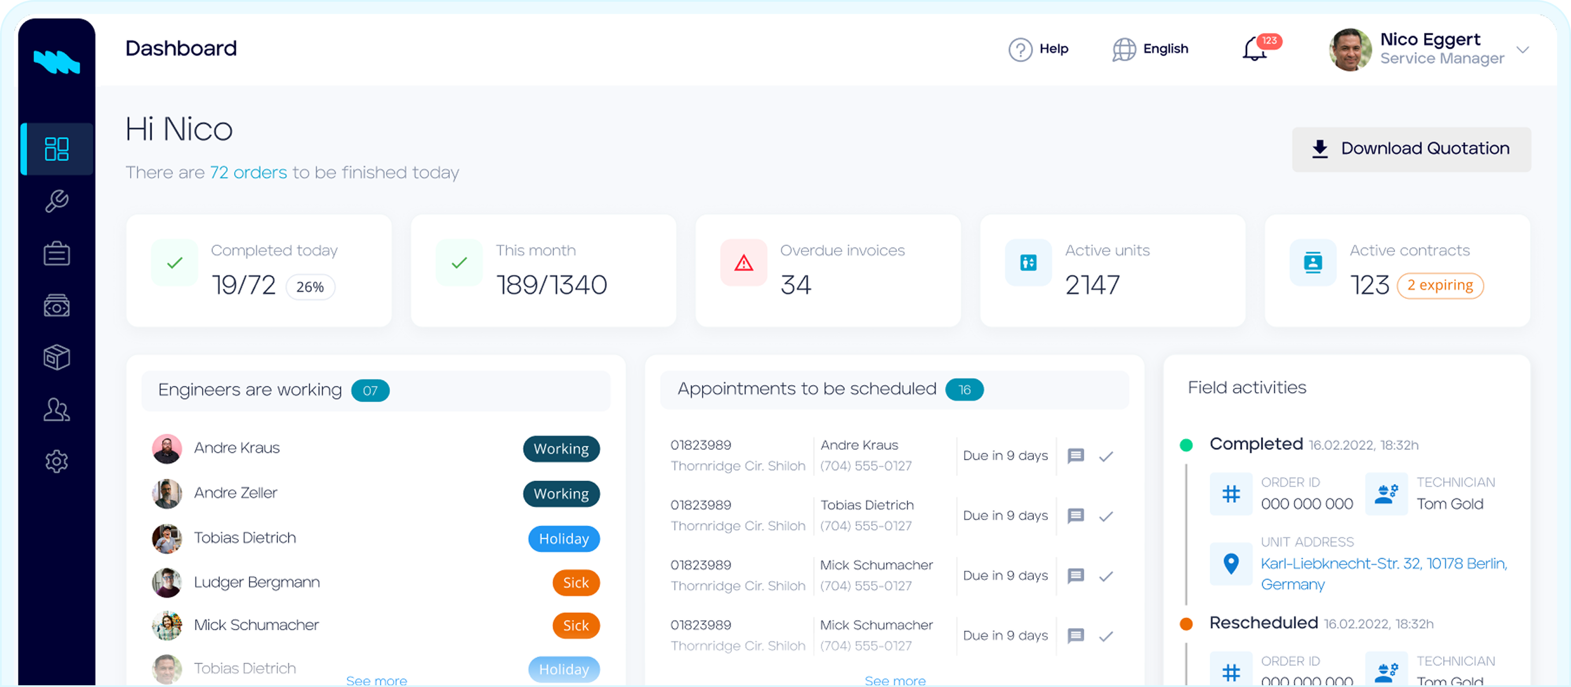1571x687 pixels.
Task: Open comment icon for Tobias Dietrich appointment
Action: coord(1076,516)
